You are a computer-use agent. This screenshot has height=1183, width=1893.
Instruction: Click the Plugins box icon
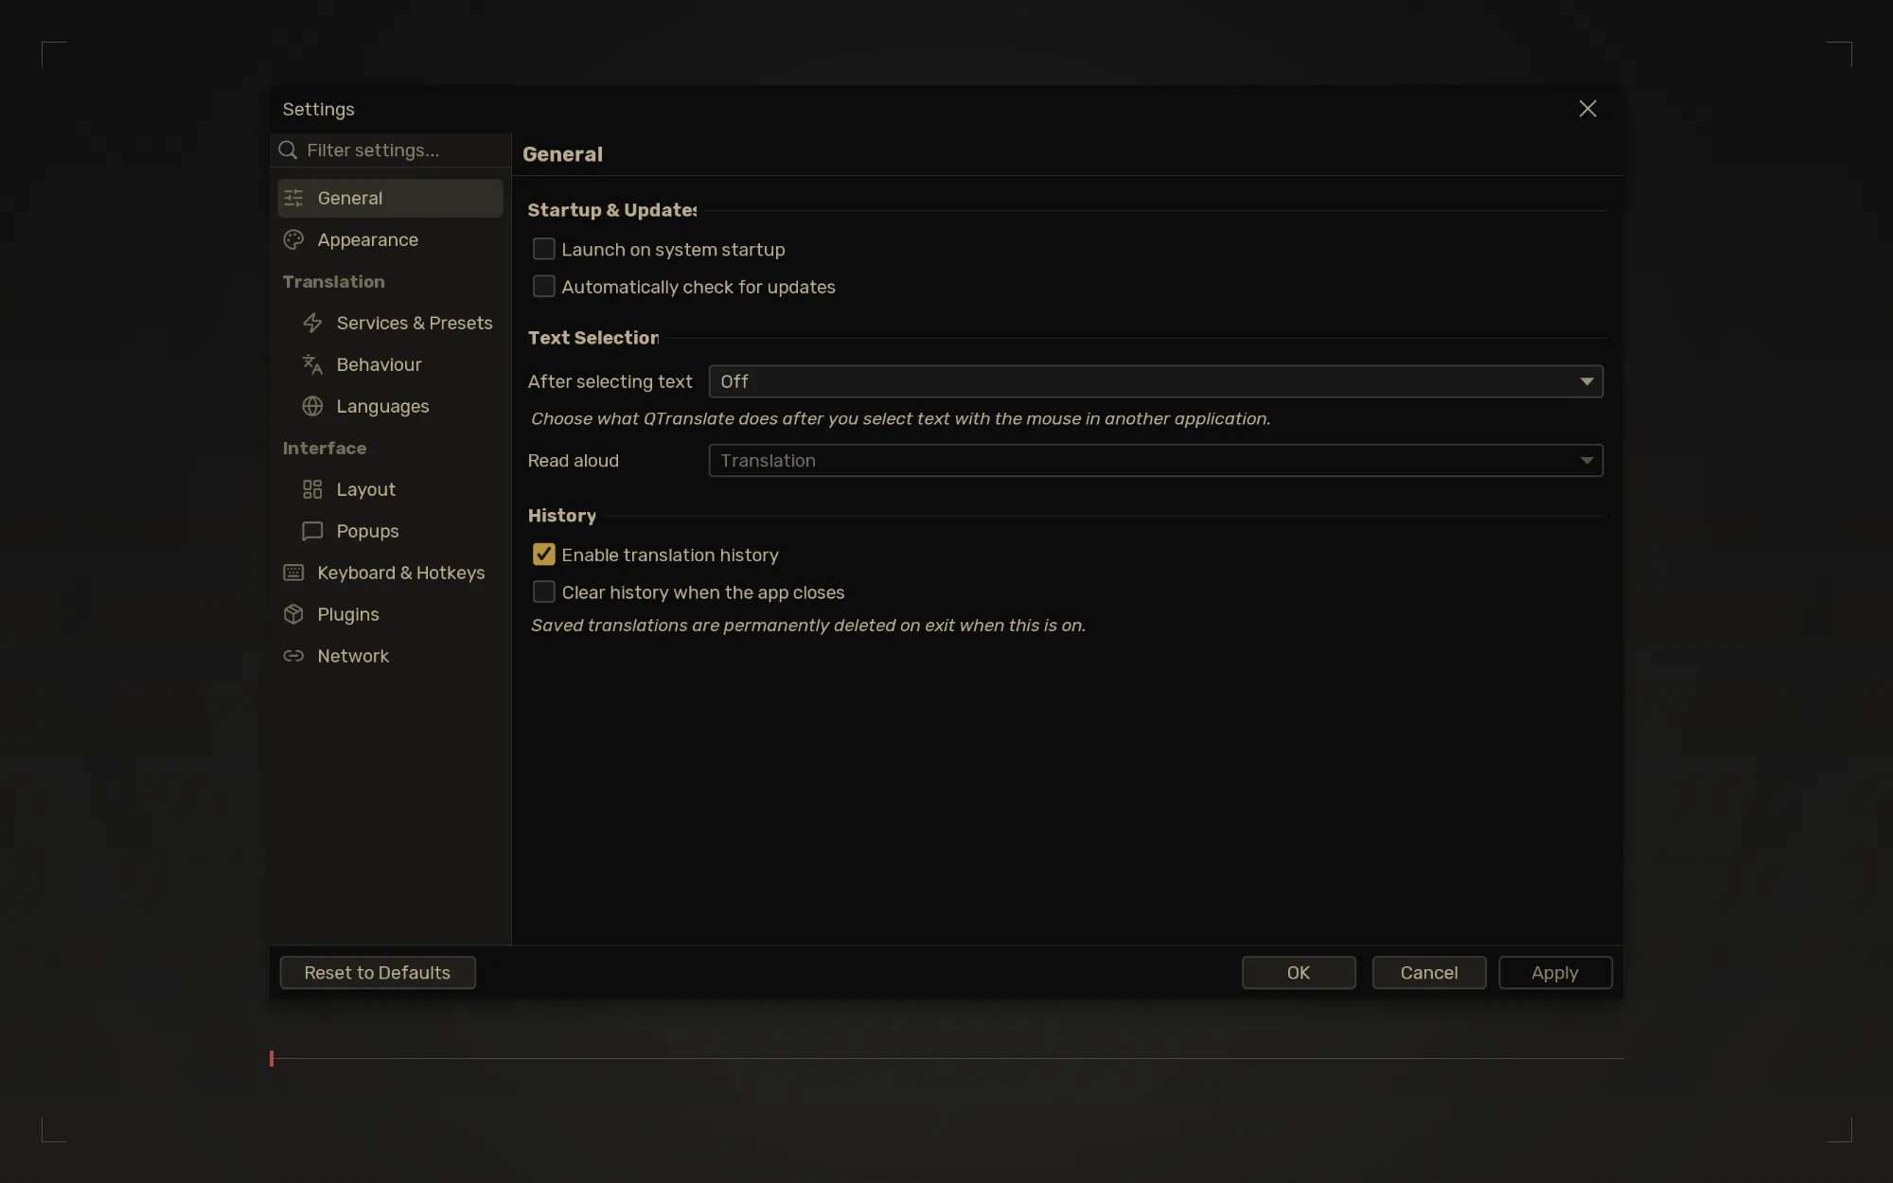pos(293,614)
